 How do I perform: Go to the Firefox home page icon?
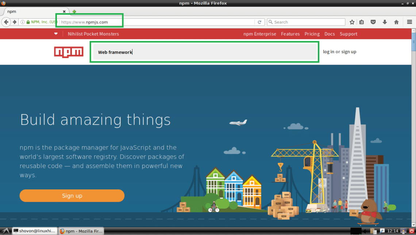(x=396, y=22)
